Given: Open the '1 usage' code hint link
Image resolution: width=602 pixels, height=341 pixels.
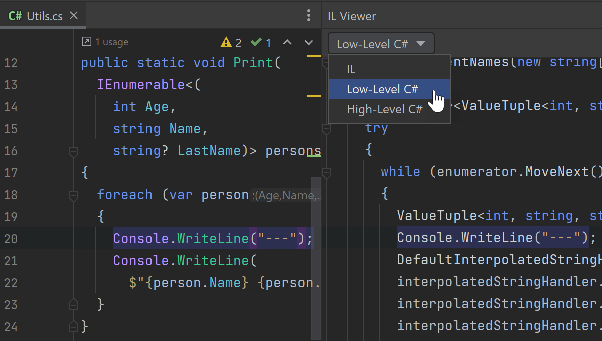Looking at the screenshot, I should coord(111,42).
